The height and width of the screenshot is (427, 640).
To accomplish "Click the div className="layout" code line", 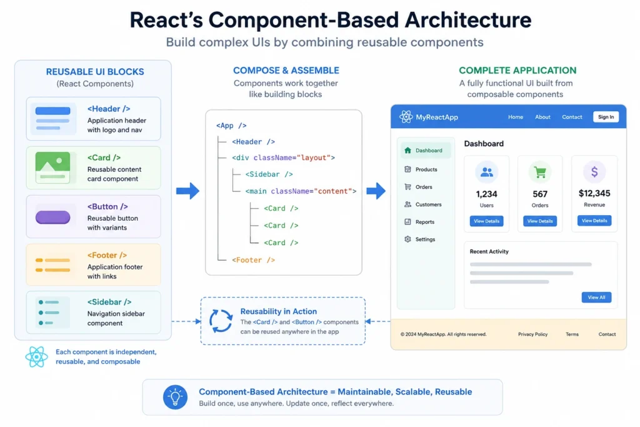I will click(x=283, y=158).
